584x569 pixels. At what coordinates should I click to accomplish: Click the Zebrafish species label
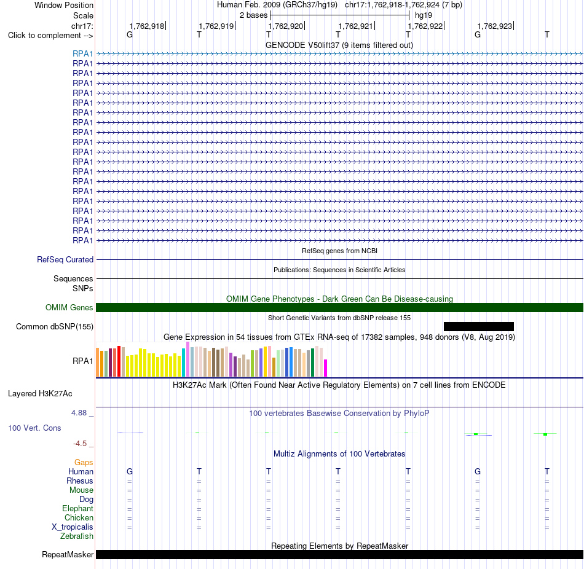[77, 536]
